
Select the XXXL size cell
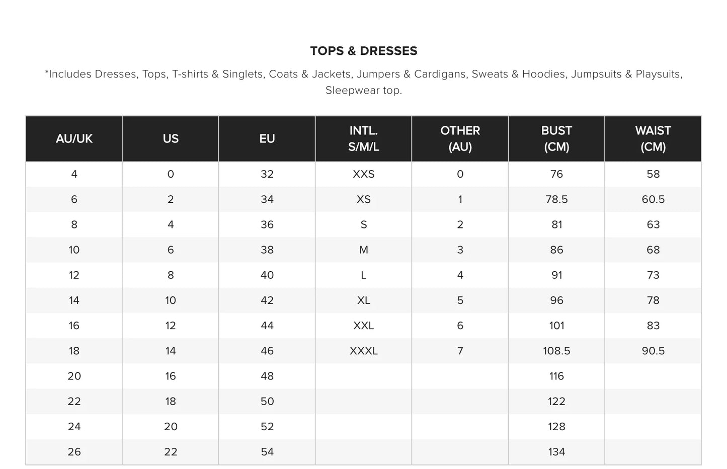coord(363,351)
